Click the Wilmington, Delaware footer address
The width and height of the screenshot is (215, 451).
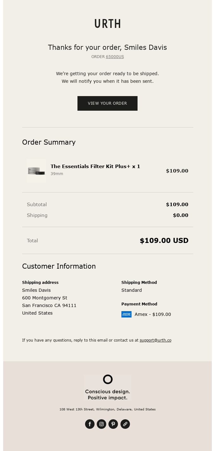pos(107,409)
